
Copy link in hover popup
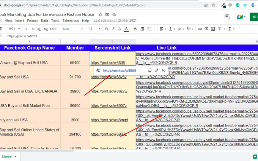point(149,70)
